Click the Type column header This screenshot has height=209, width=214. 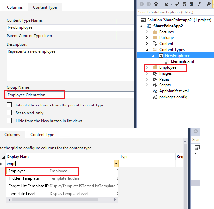click(147, 156)
